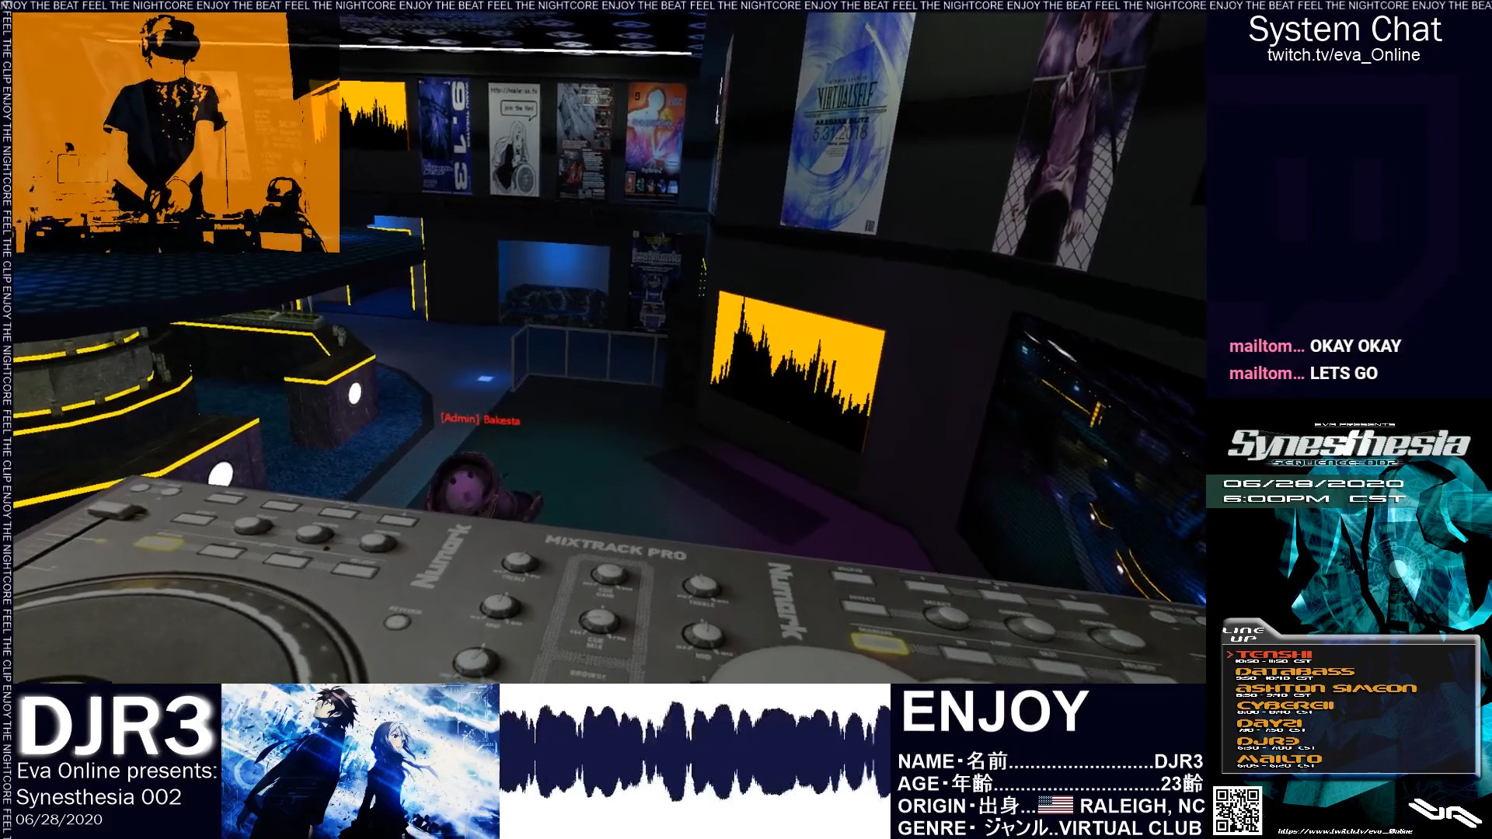Image resolution: width=1492 pixels, height=839 pixels.
Task: Click the blue audio waveform visualizer
Action: pos(694,753)
